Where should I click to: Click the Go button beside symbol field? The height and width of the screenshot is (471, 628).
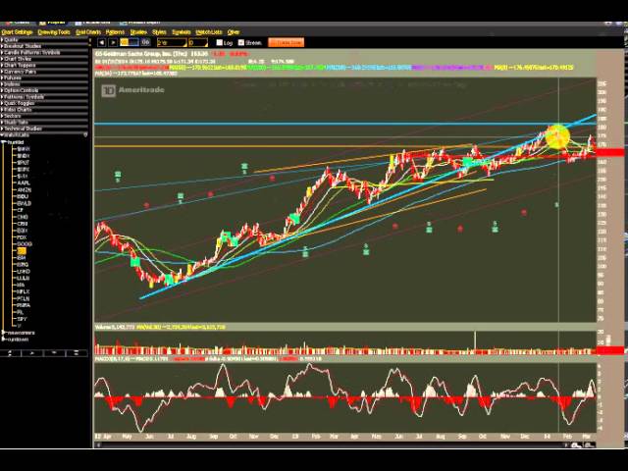[x=145, y=42]
